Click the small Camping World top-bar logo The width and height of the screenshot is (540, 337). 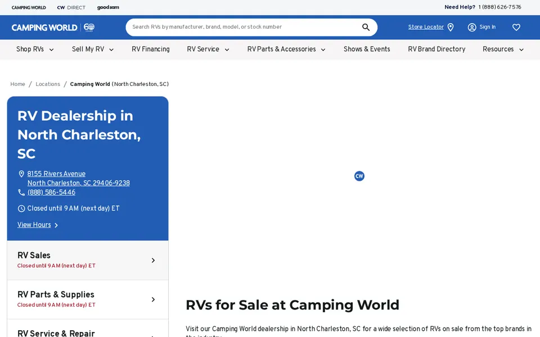click(29, 7)
